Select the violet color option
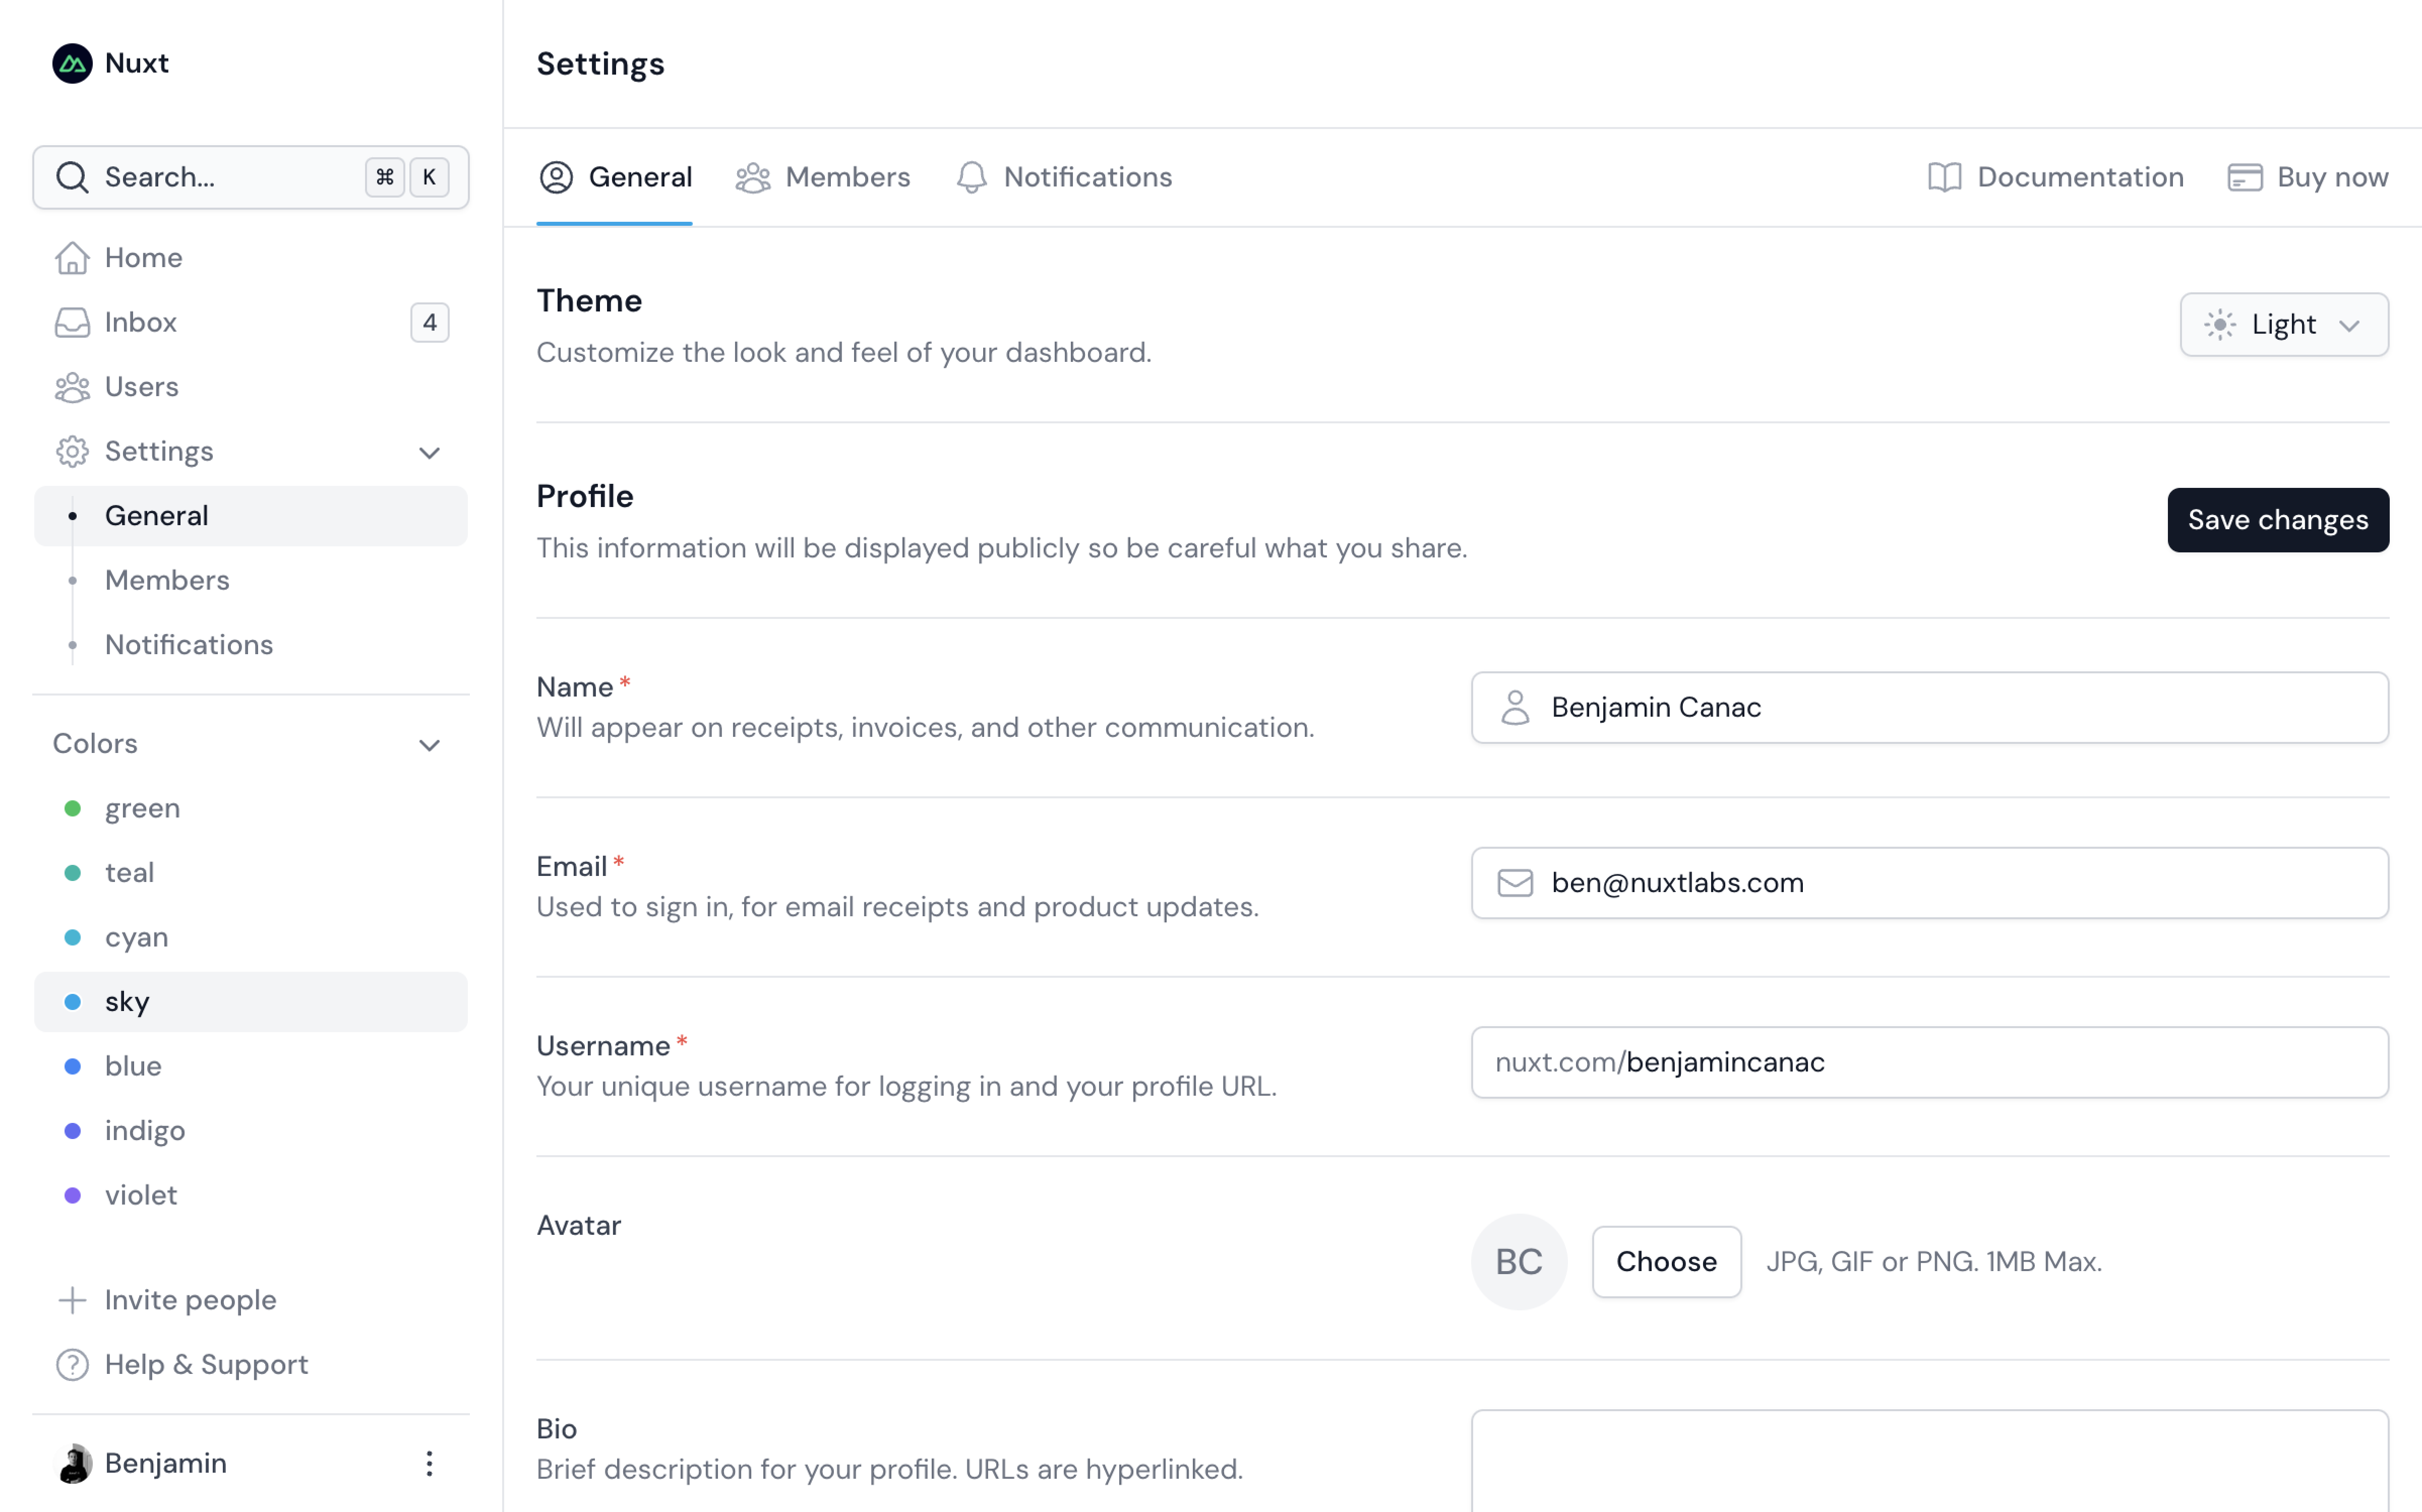 tap(140, 1194)
